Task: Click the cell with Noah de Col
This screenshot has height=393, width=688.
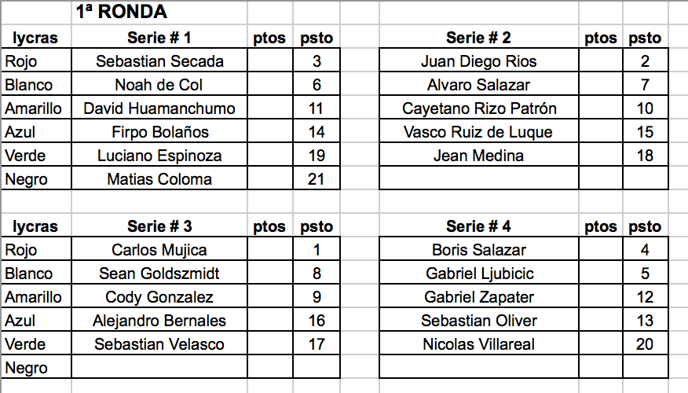Action: click(x=159, y=84)
